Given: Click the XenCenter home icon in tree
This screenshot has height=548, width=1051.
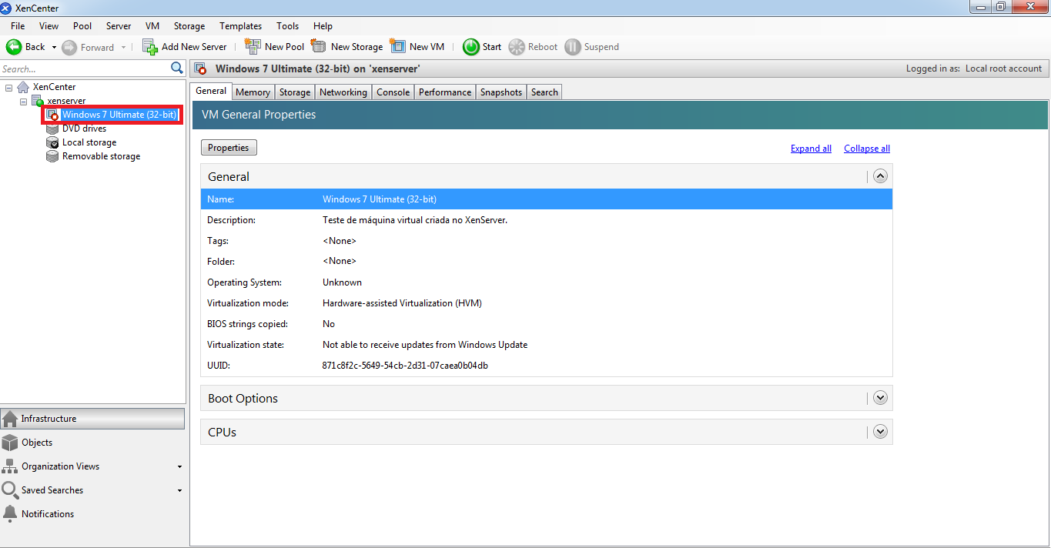Looking at the screenshot, I should tap(23, 87).
